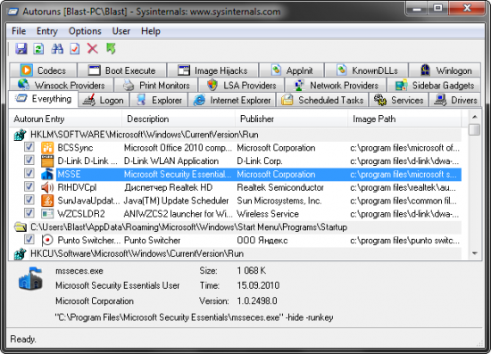Click the HKCU Run registry key icon
Image resolution: width=491 pixels, height=354 pixels.
[21, 253]
